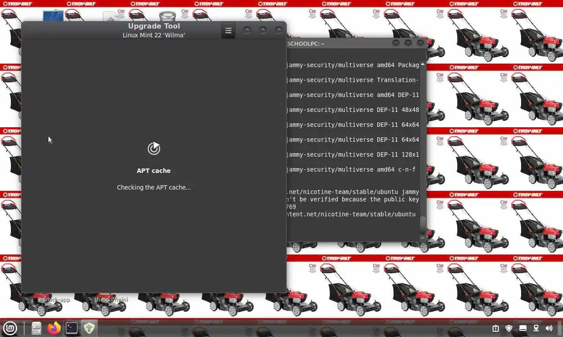The width and height of the screenshot is (563, 337).
Task: Click terminal line mentioning "public key"
Action: (x=353, y=199)
